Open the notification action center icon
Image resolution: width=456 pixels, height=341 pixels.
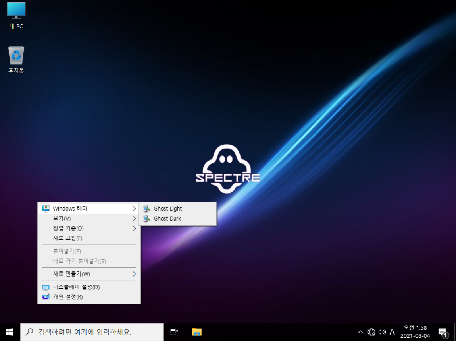tap(443, 332)
